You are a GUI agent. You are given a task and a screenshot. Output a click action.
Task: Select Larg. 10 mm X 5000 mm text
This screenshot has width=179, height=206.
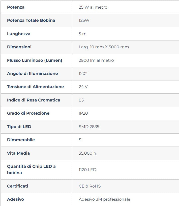click(104, 47)
